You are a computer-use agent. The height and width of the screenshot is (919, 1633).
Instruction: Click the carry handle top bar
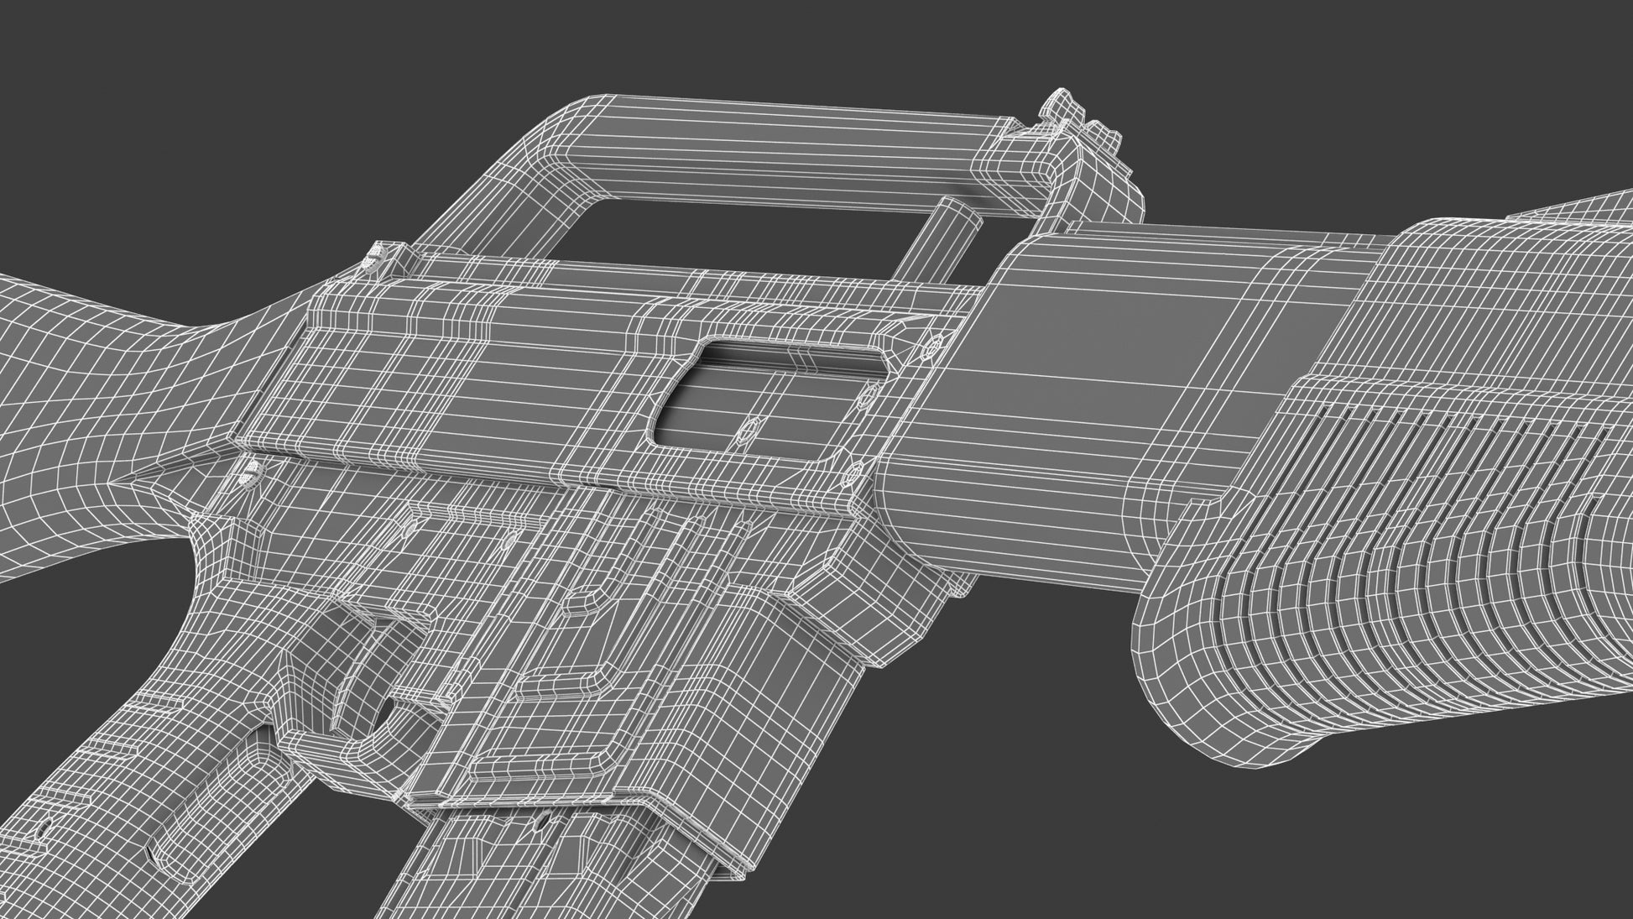point(780,143)
